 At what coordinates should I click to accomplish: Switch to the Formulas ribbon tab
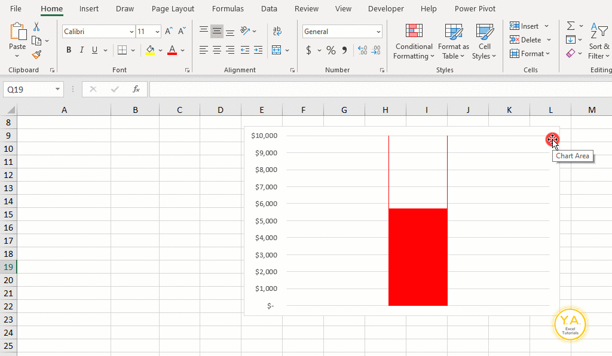(228, 8)
